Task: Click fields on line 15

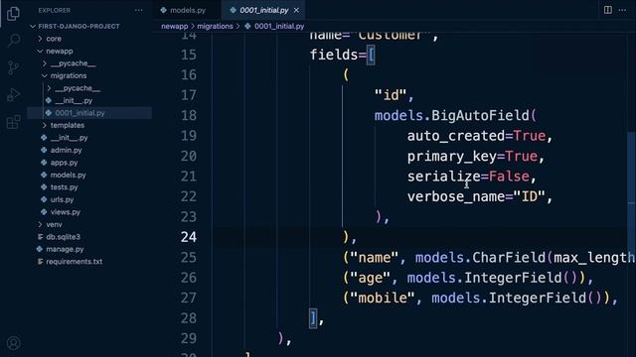Action: (x=334, y=56)
